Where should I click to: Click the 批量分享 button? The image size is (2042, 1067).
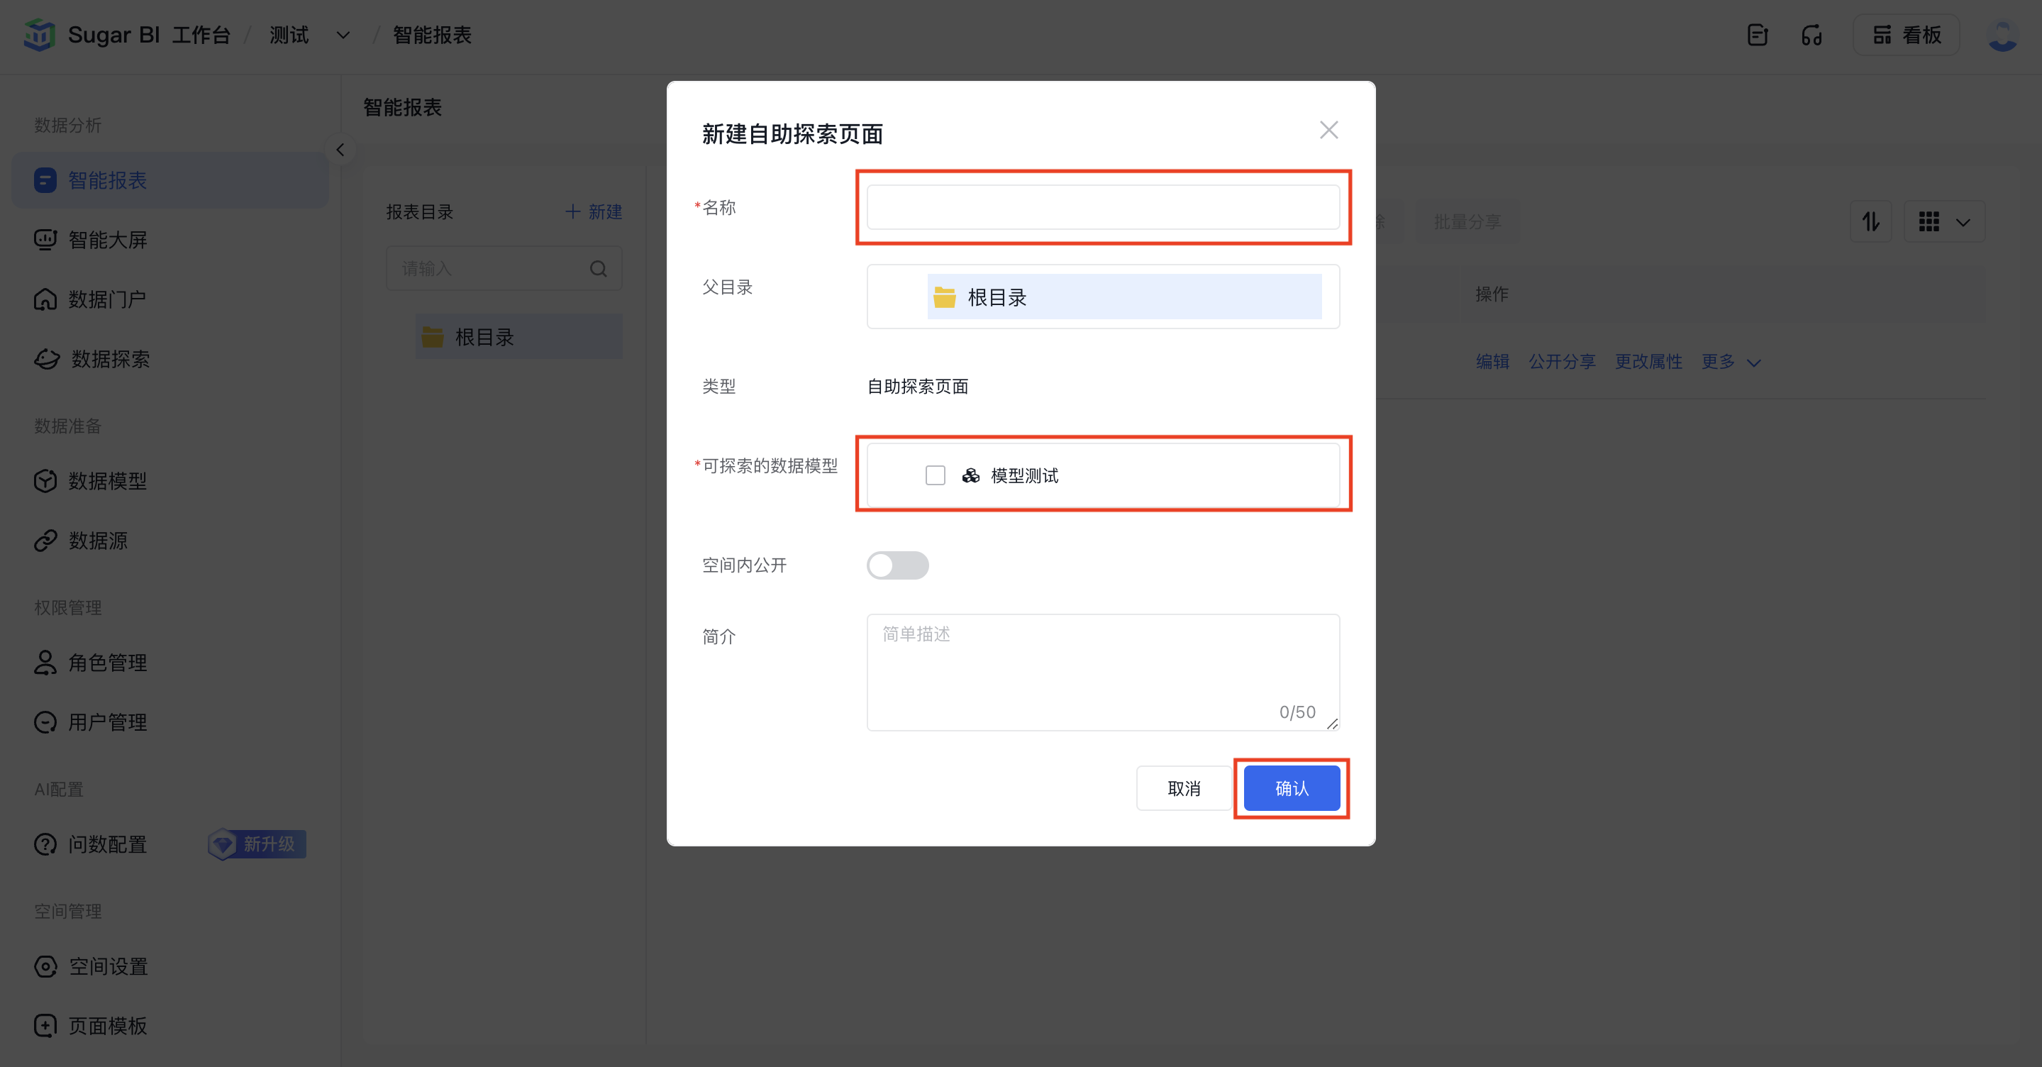tap(1467, 222)
